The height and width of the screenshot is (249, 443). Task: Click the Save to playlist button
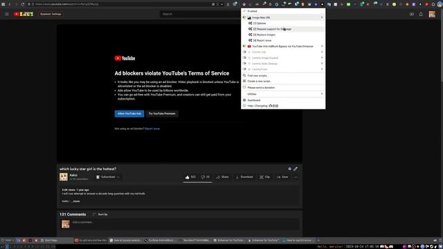[282, 177]
